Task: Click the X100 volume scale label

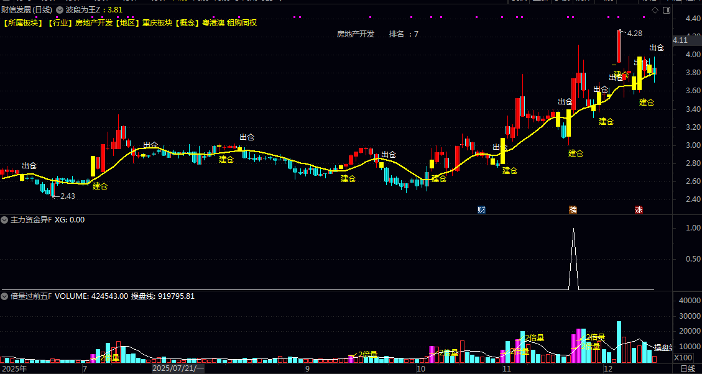Action: (x=683, y=358)
